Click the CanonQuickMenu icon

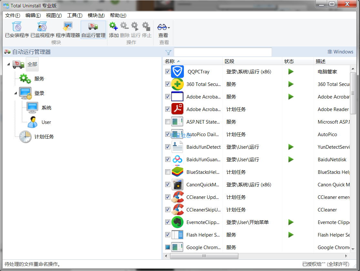click(177, 185)
